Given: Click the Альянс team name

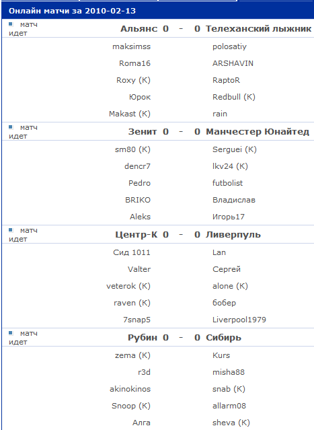Looking at the screenshot, I should [x=139, y=29].
